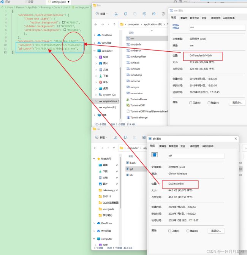Toggle 只读(R) checkbox in svn properties
The image size is (247, 255).
click(191, 103)
